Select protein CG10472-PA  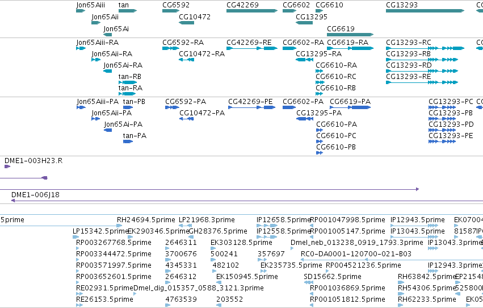point(187,119)
